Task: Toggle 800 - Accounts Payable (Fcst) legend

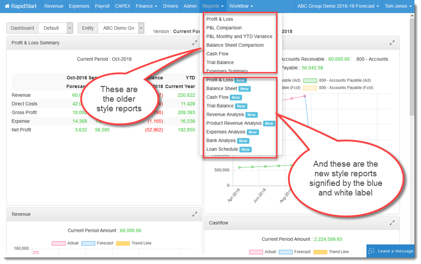Action: click(338, 88)
